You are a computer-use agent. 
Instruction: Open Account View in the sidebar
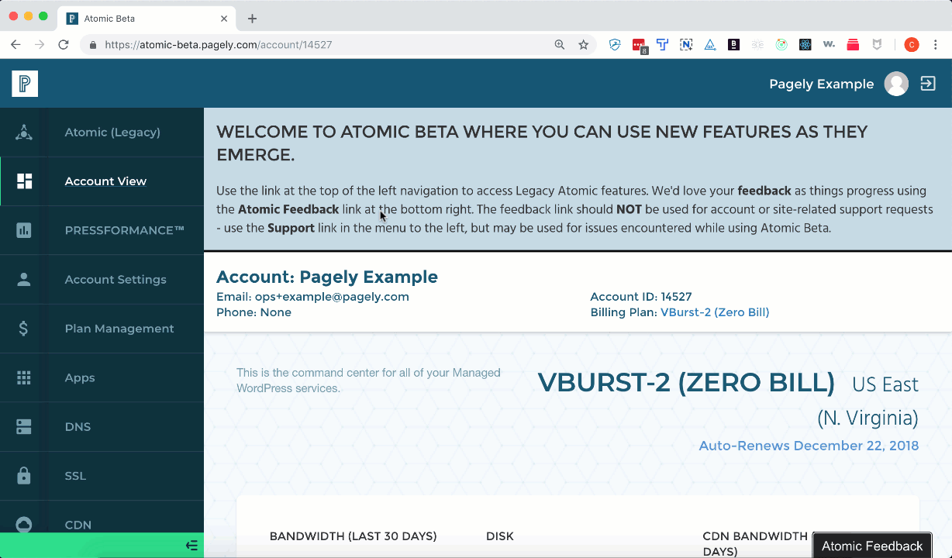point(105,181)
